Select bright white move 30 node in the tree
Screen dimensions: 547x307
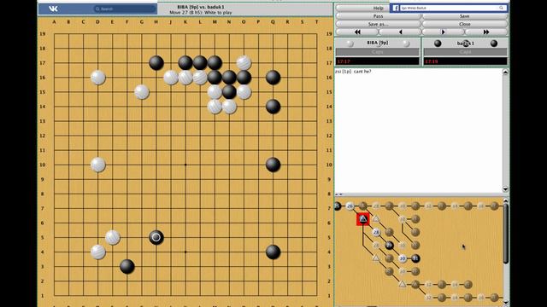[403, 258]
